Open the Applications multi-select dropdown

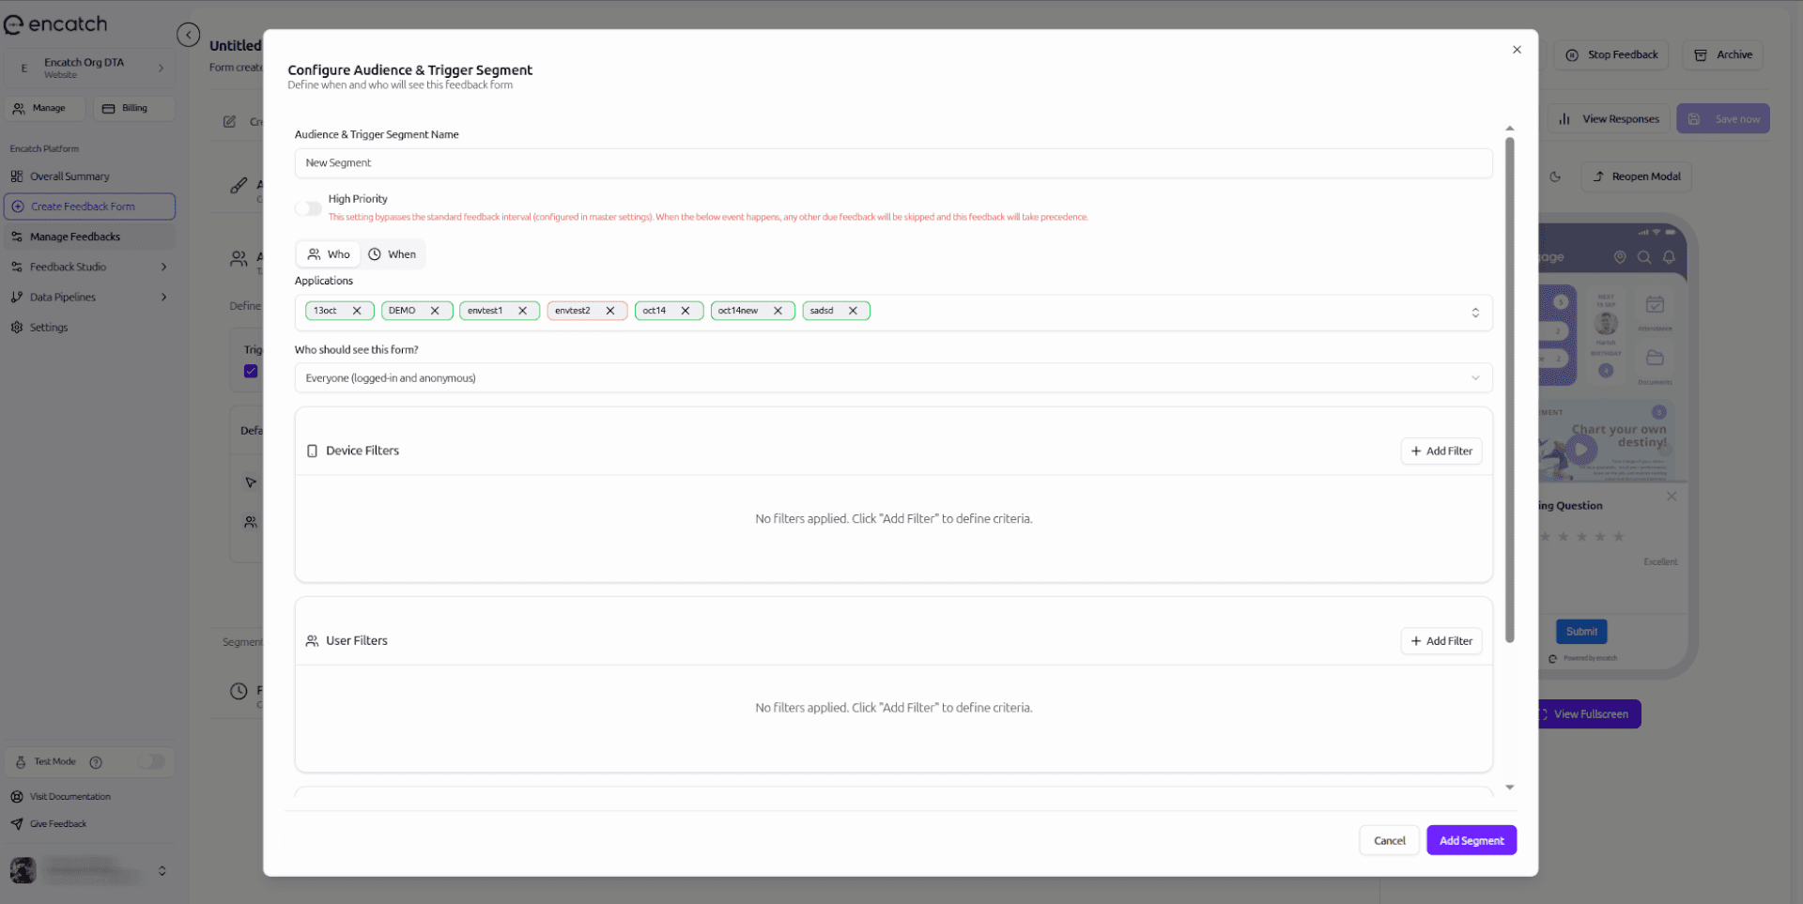tap(1474, 313)
